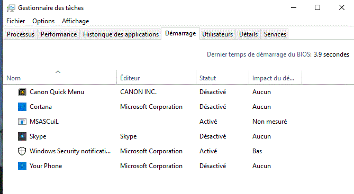
Task: Switch to the Utilisateurs tab
Action: pos(217,34)
